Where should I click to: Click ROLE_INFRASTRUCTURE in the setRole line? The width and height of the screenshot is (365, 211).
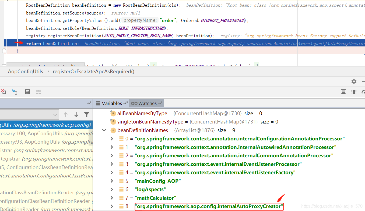142,28
